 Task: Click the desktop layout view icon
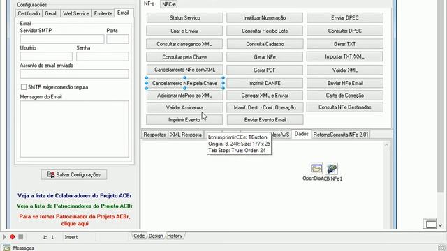[430, 224]
